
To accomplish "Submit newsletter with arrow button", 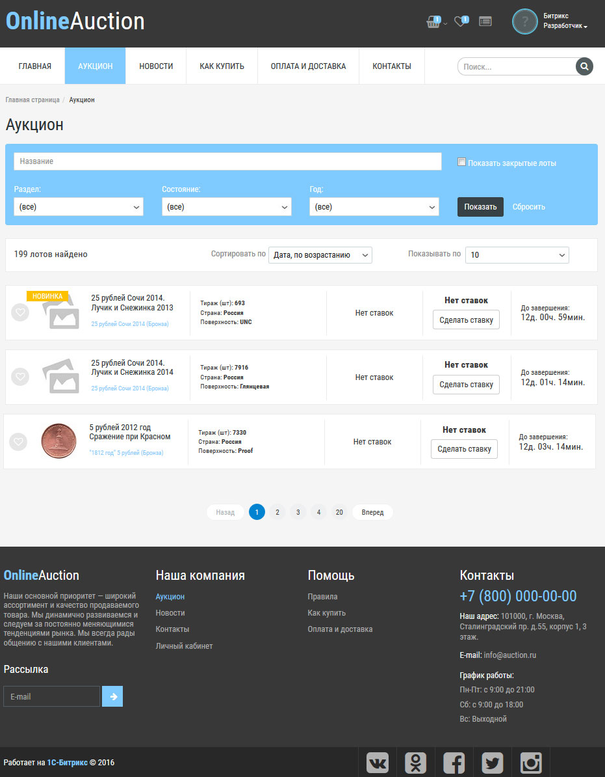I will [112, 696].
